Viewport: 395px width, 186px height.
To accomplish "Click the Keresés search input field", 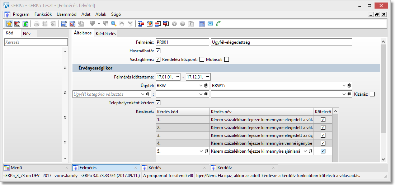I will 36,42.
